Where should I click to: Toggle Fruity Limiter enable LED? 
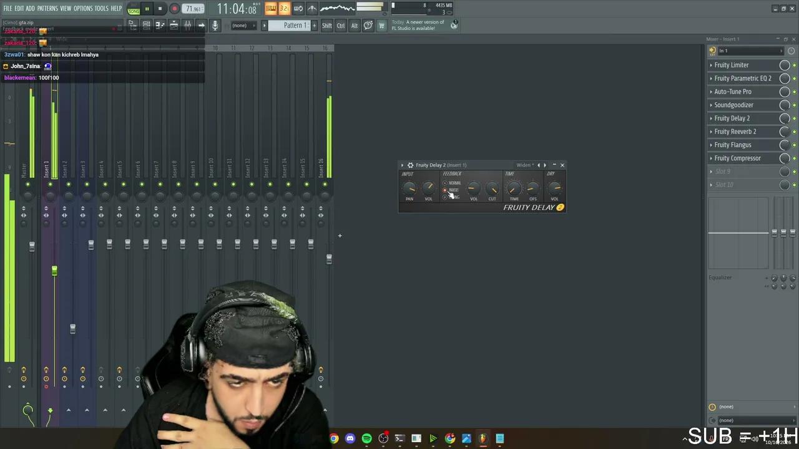click(794, 65)
